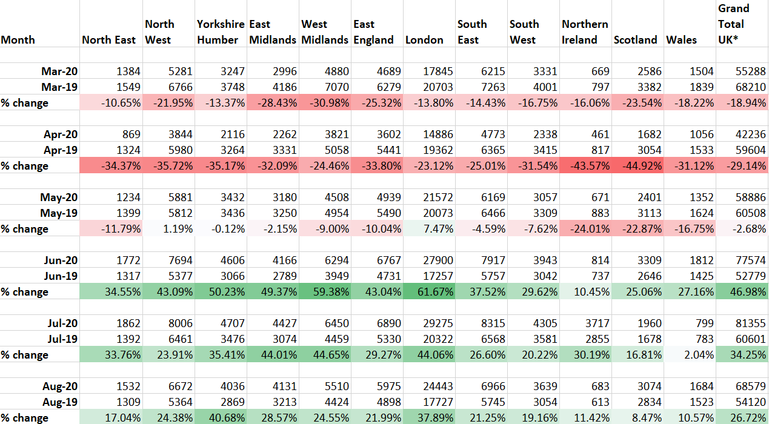The image size is (769, 424).
Task: Select the Apr-19 row label
Action: 61,150
